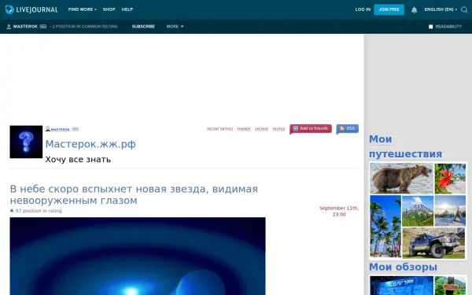Open the snowy tent landscape thumbnail
Image resolution: width=472 pixels, height=295 pixels.
click(450, 211)
